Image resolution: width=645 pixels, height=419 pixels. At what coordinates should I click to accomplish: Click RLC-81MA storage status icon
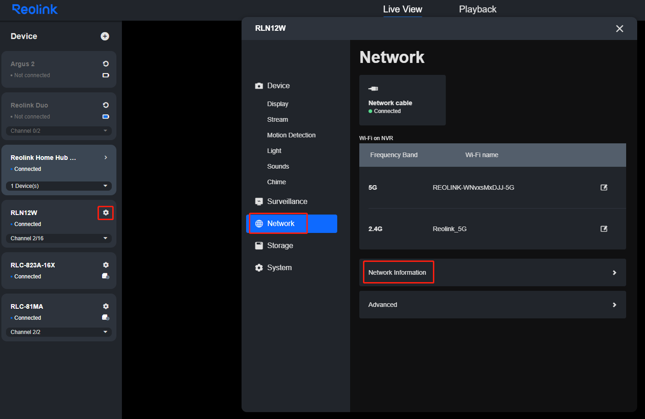[106, 317]
